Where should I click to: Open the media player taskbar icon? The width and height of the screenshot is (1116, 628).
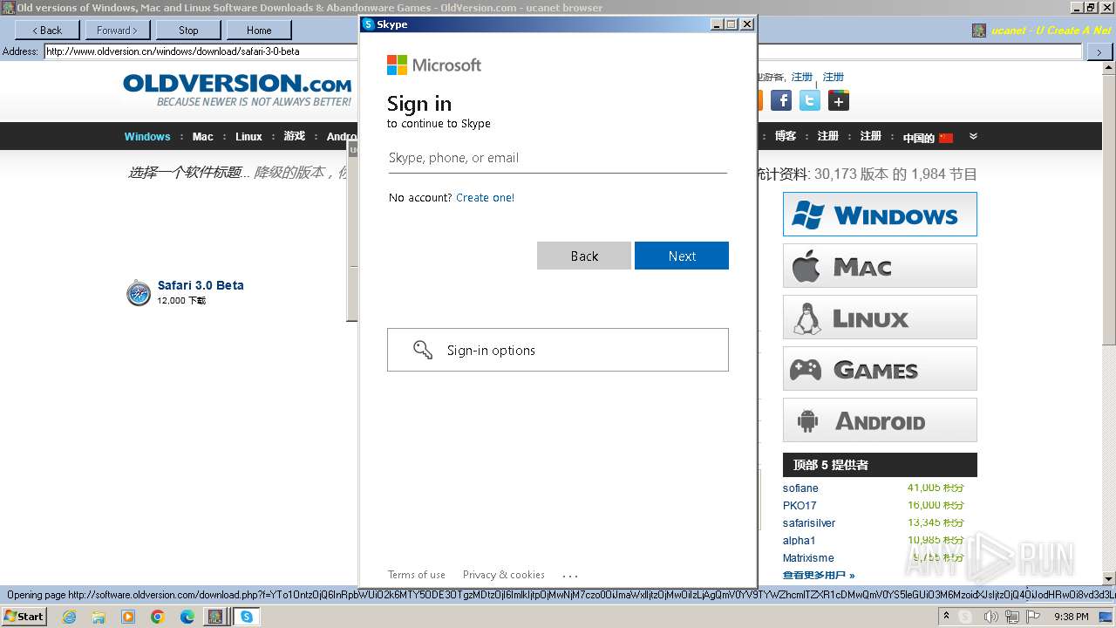point(128,617)
